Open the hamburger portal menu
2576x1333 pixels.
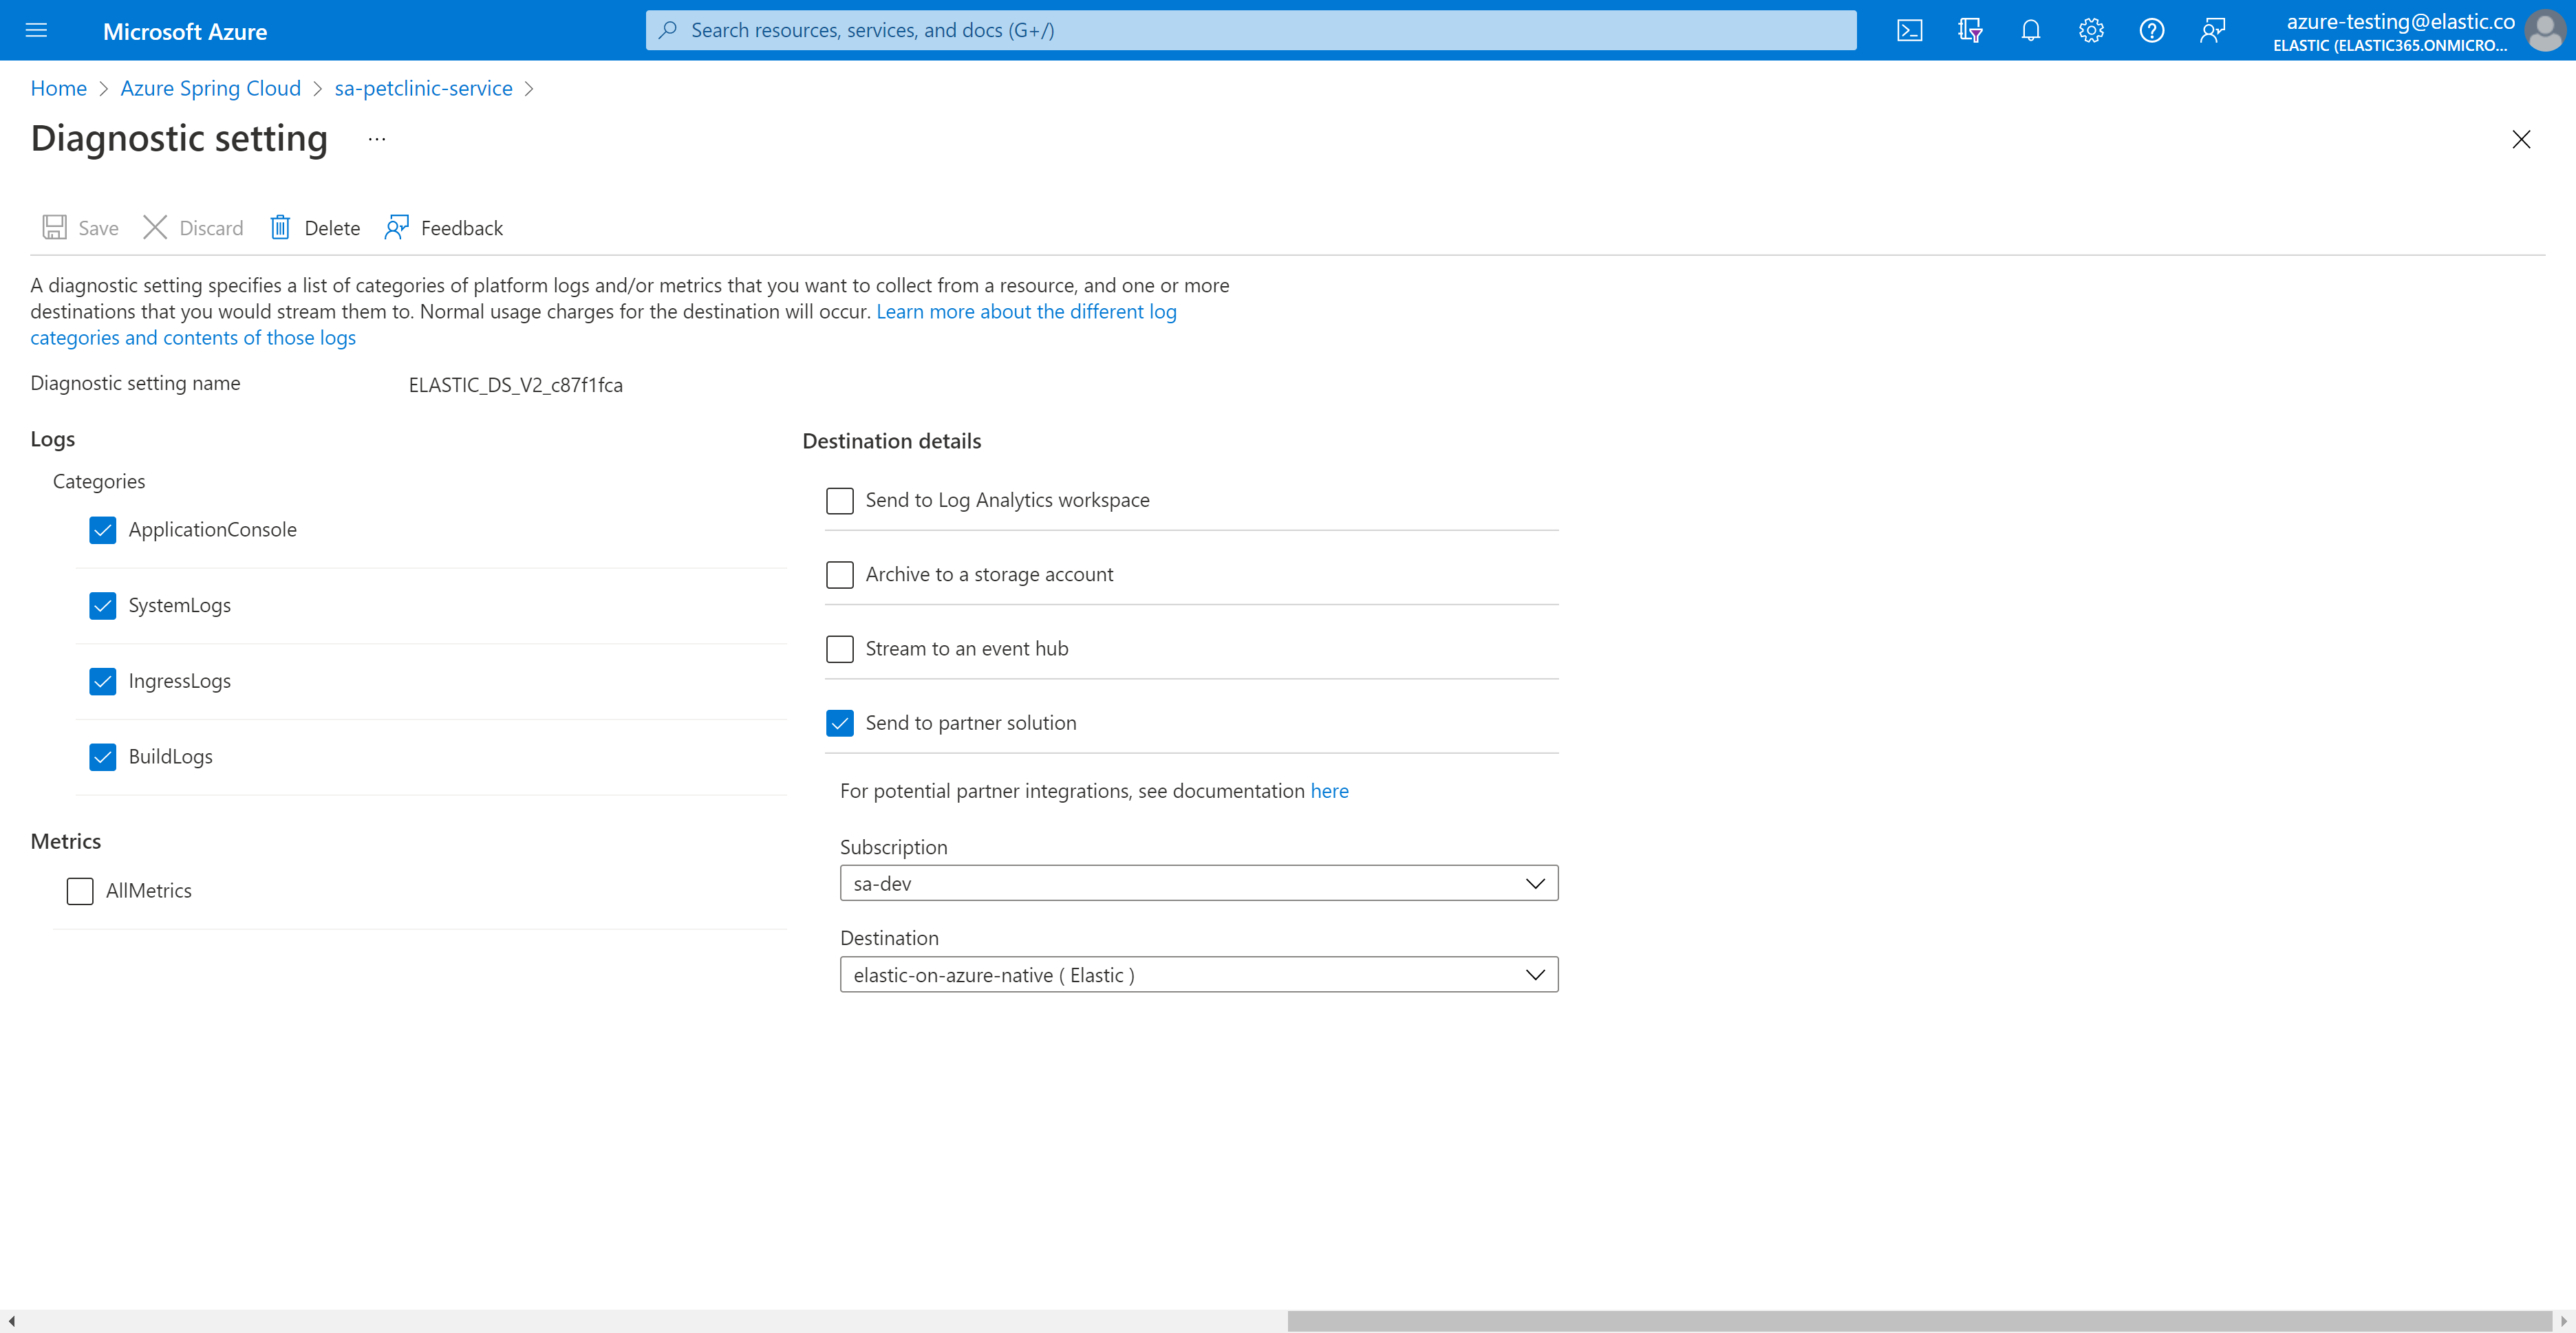pos(36,30)
